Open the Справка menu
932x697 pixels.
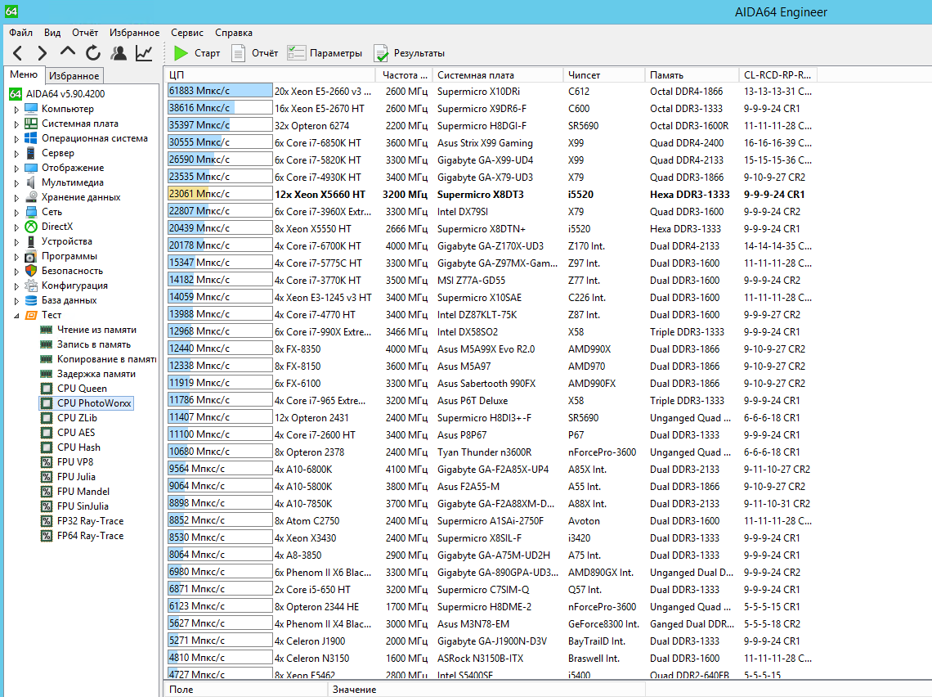tap(234, 33)
